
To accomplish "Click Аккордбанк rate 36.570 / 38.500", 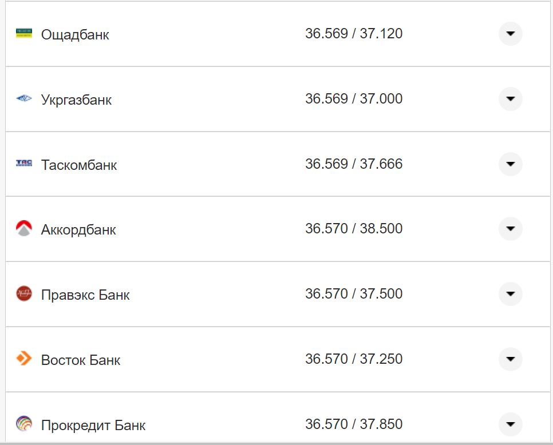I will 354,229.
